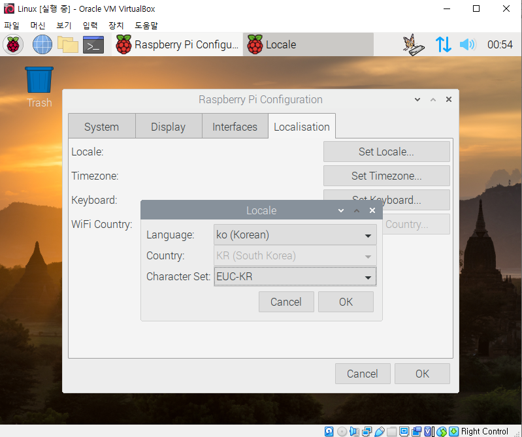Open the 도움말 menu
The width and height of the screenshot is (522, 437).
coord(146,25)
